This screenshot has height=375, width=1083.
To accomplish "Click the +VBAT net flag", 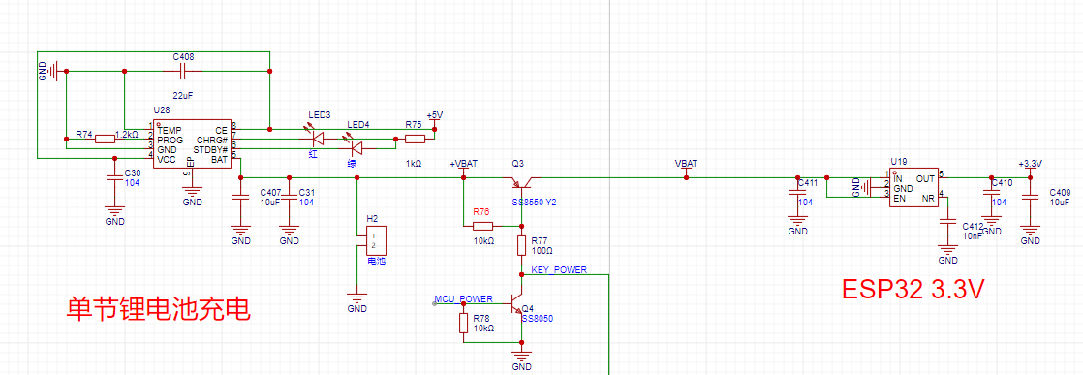I will click(x=463, y=167).
